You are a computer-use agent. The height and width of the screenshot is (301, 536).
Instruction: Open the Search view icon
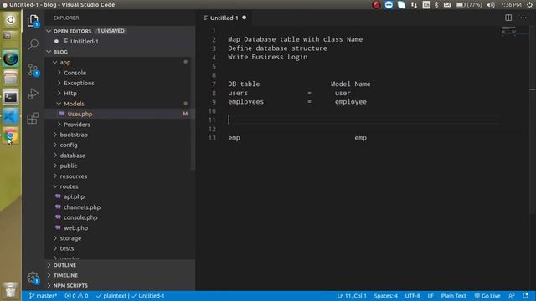pos(33,44)
